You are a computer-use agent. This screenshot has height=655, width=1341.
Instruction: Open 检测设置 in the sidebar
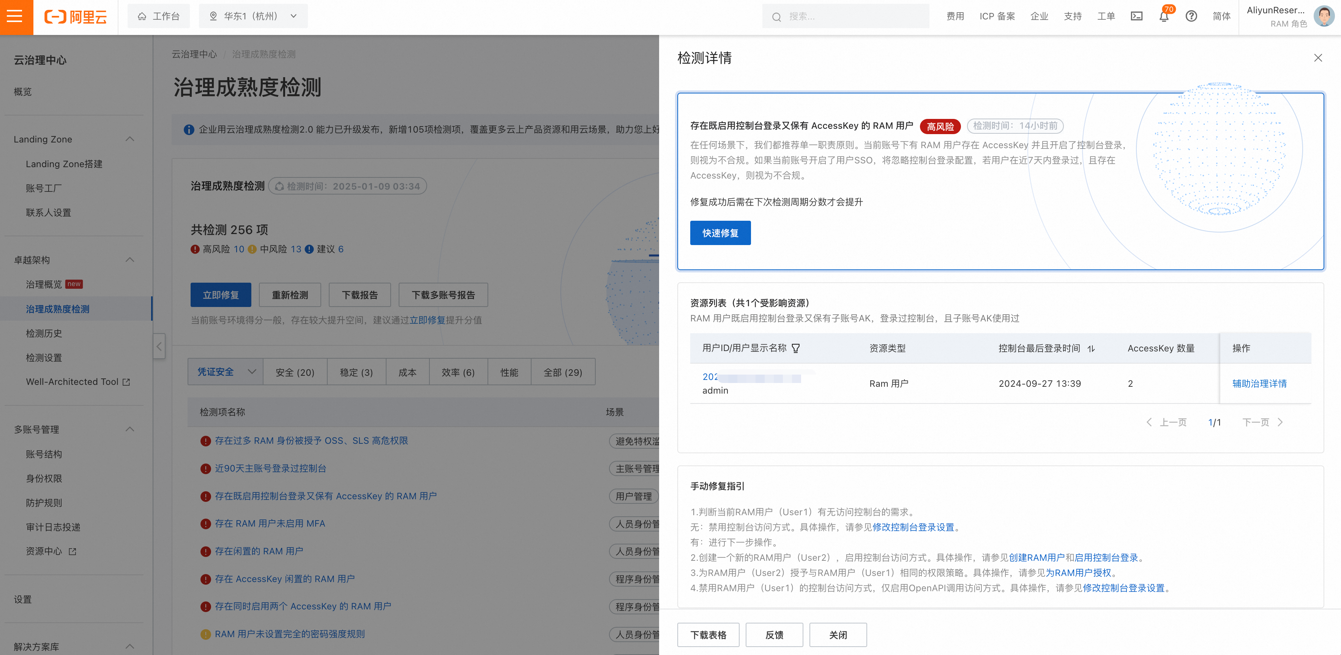tap(44, 358)
